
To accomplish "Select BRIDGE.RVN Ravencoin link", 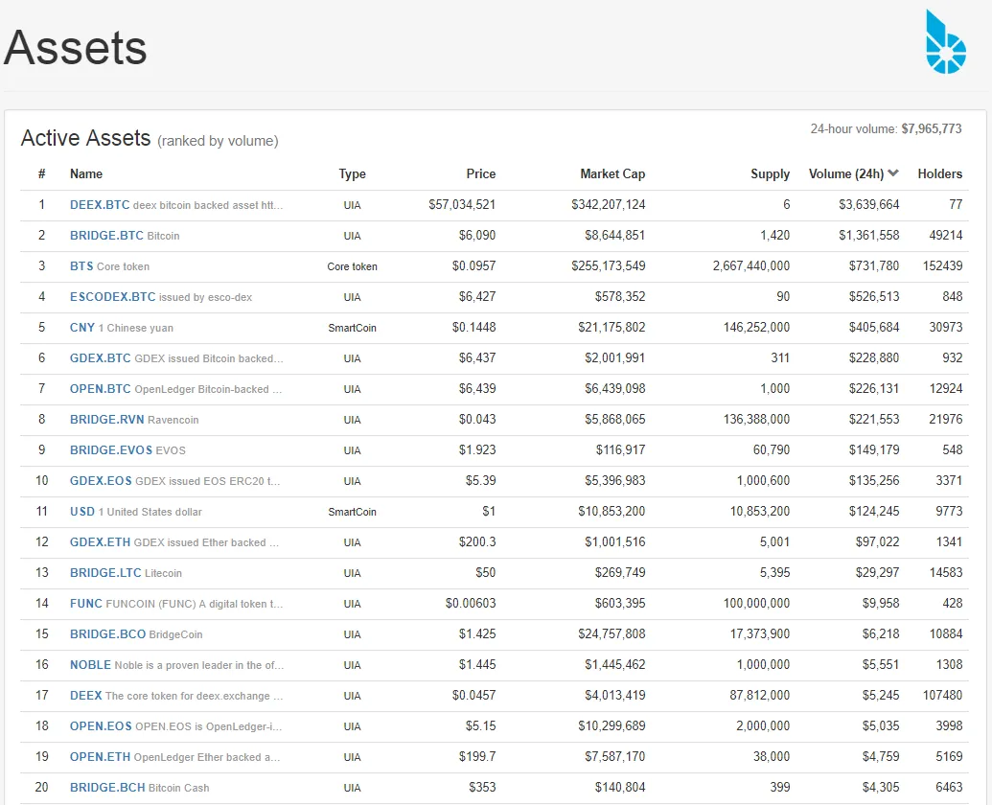I will point(107,419).
